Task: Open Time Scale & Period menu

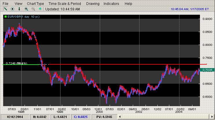Action: 65,4
